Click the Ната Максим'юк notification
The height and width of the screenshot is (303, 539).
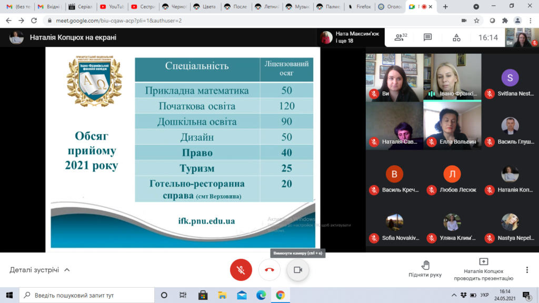350,37
